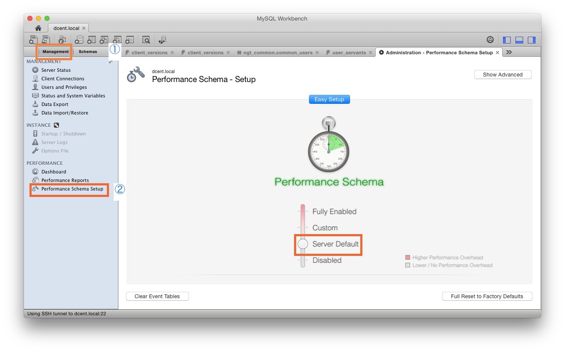Open Data Export in sidebar
This screenshot has width=565, height=352.
click(x=55, y=104)
